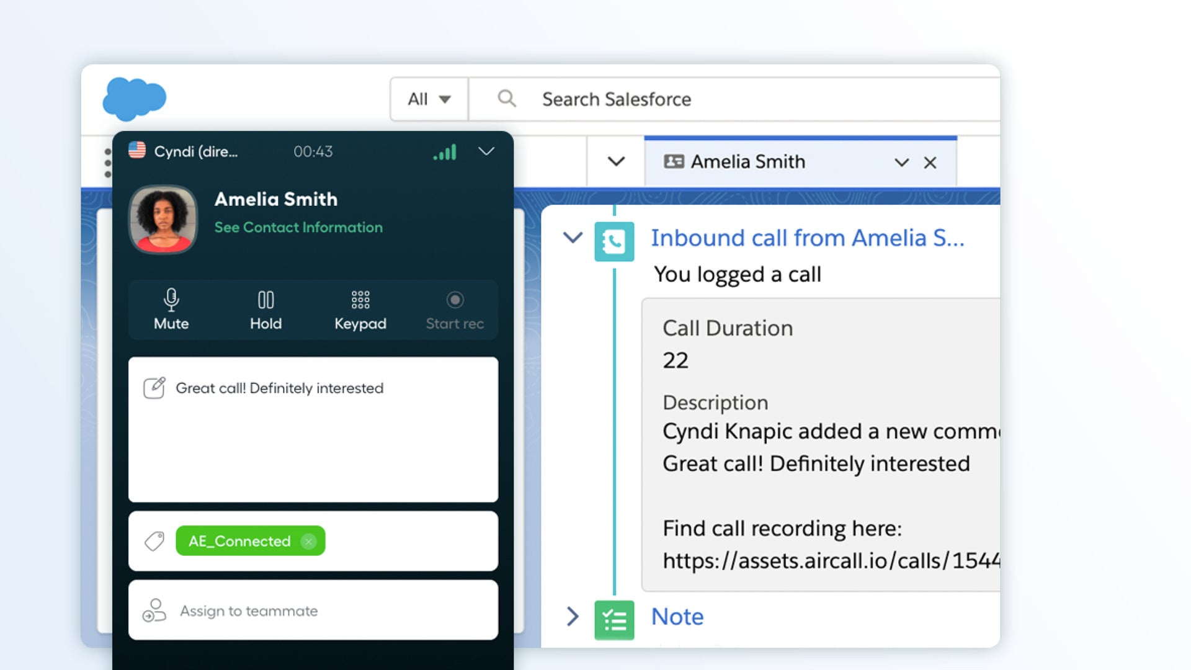
Task: Remove the AE_Connected tag
Action: pos(308,541)
